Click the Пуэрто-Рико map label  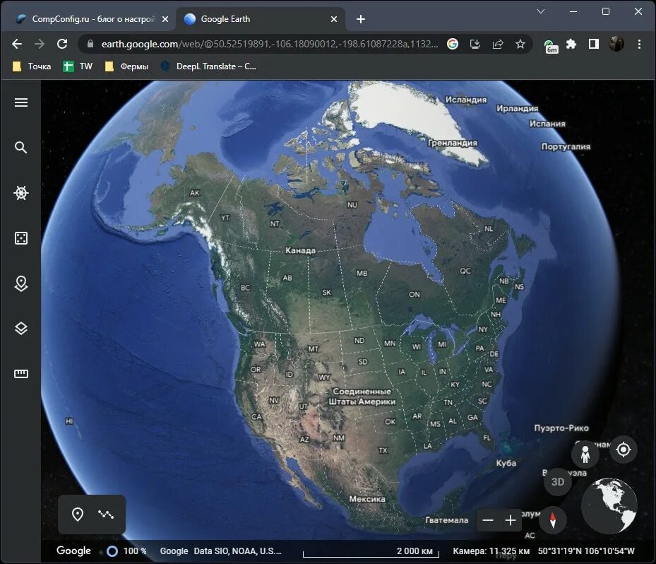pyautogui.click(x=561, y=428)
